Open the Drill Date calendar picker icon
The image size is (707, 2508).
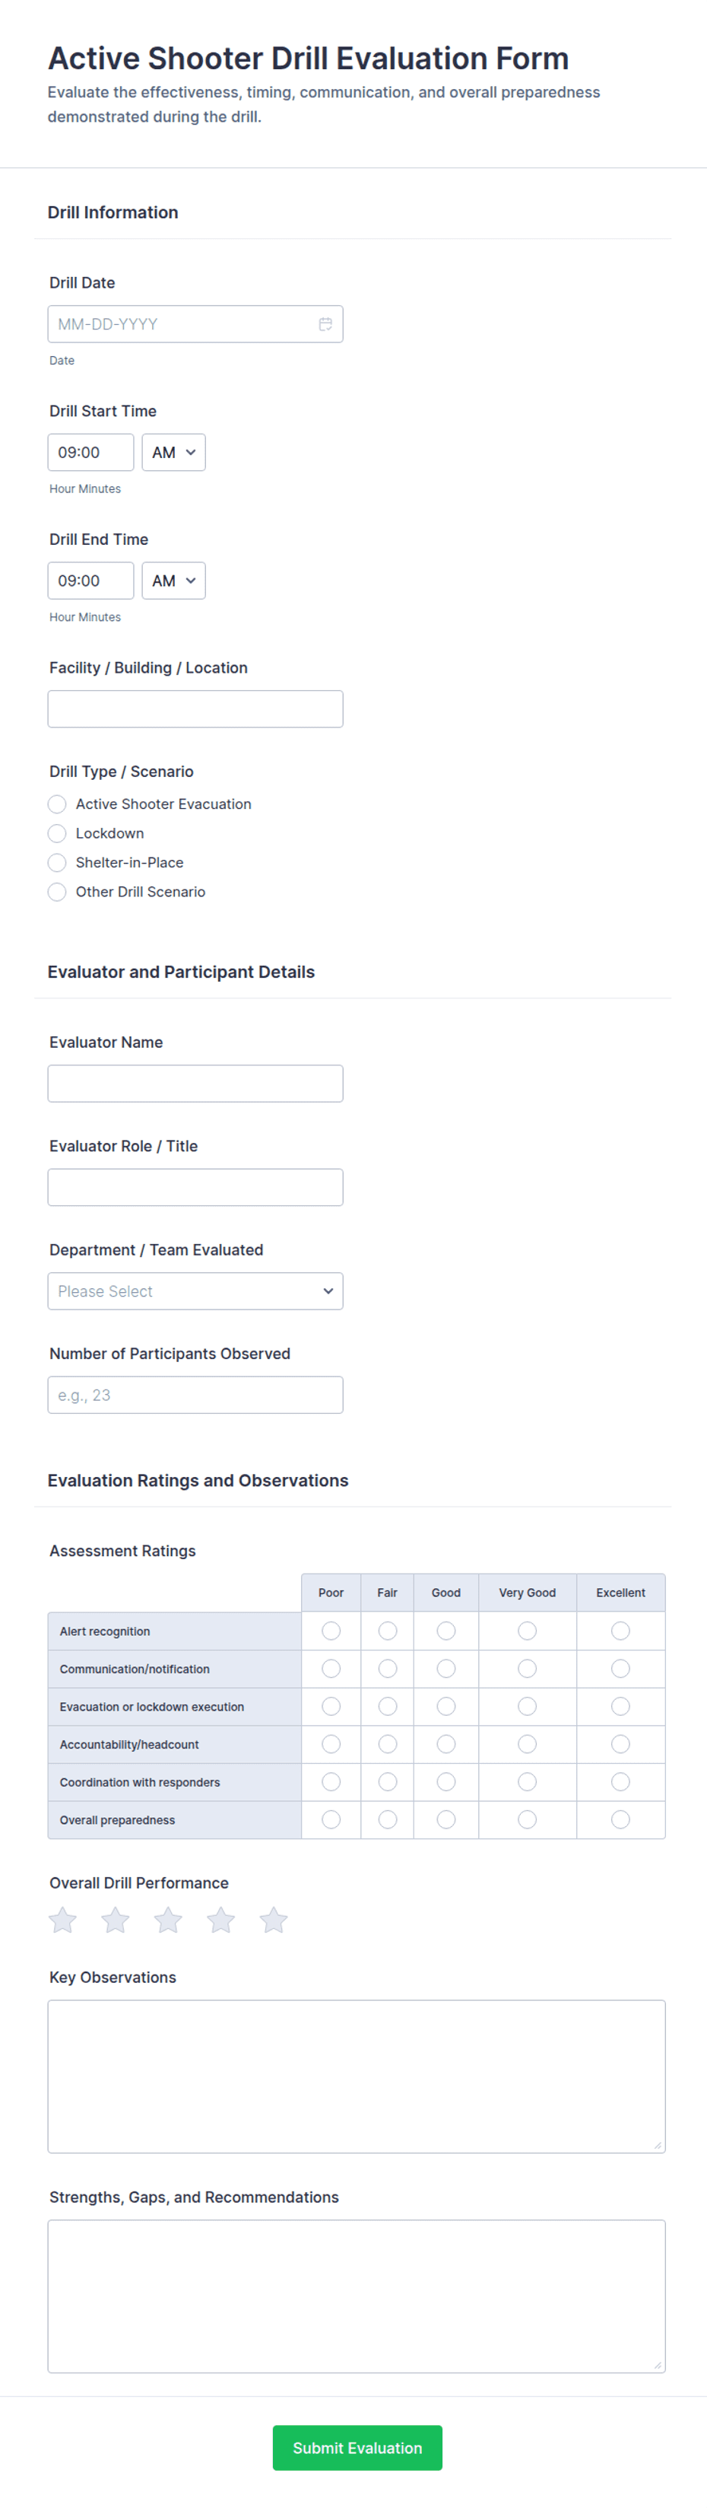point(325,324)
